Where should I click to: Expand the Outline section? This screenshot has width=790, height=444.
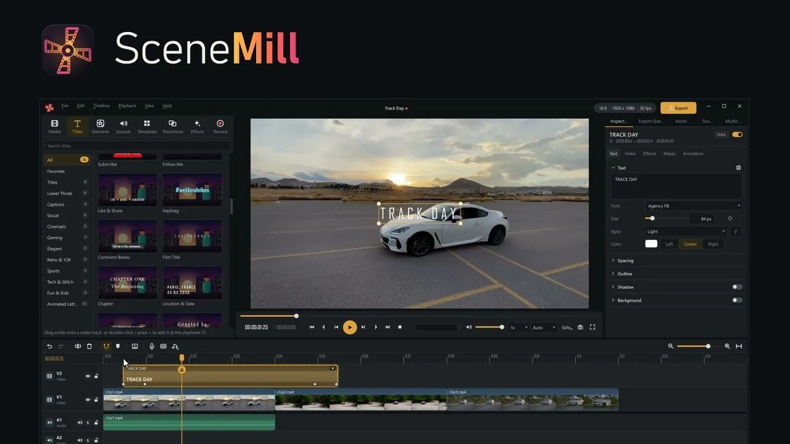tap(676, 274)
